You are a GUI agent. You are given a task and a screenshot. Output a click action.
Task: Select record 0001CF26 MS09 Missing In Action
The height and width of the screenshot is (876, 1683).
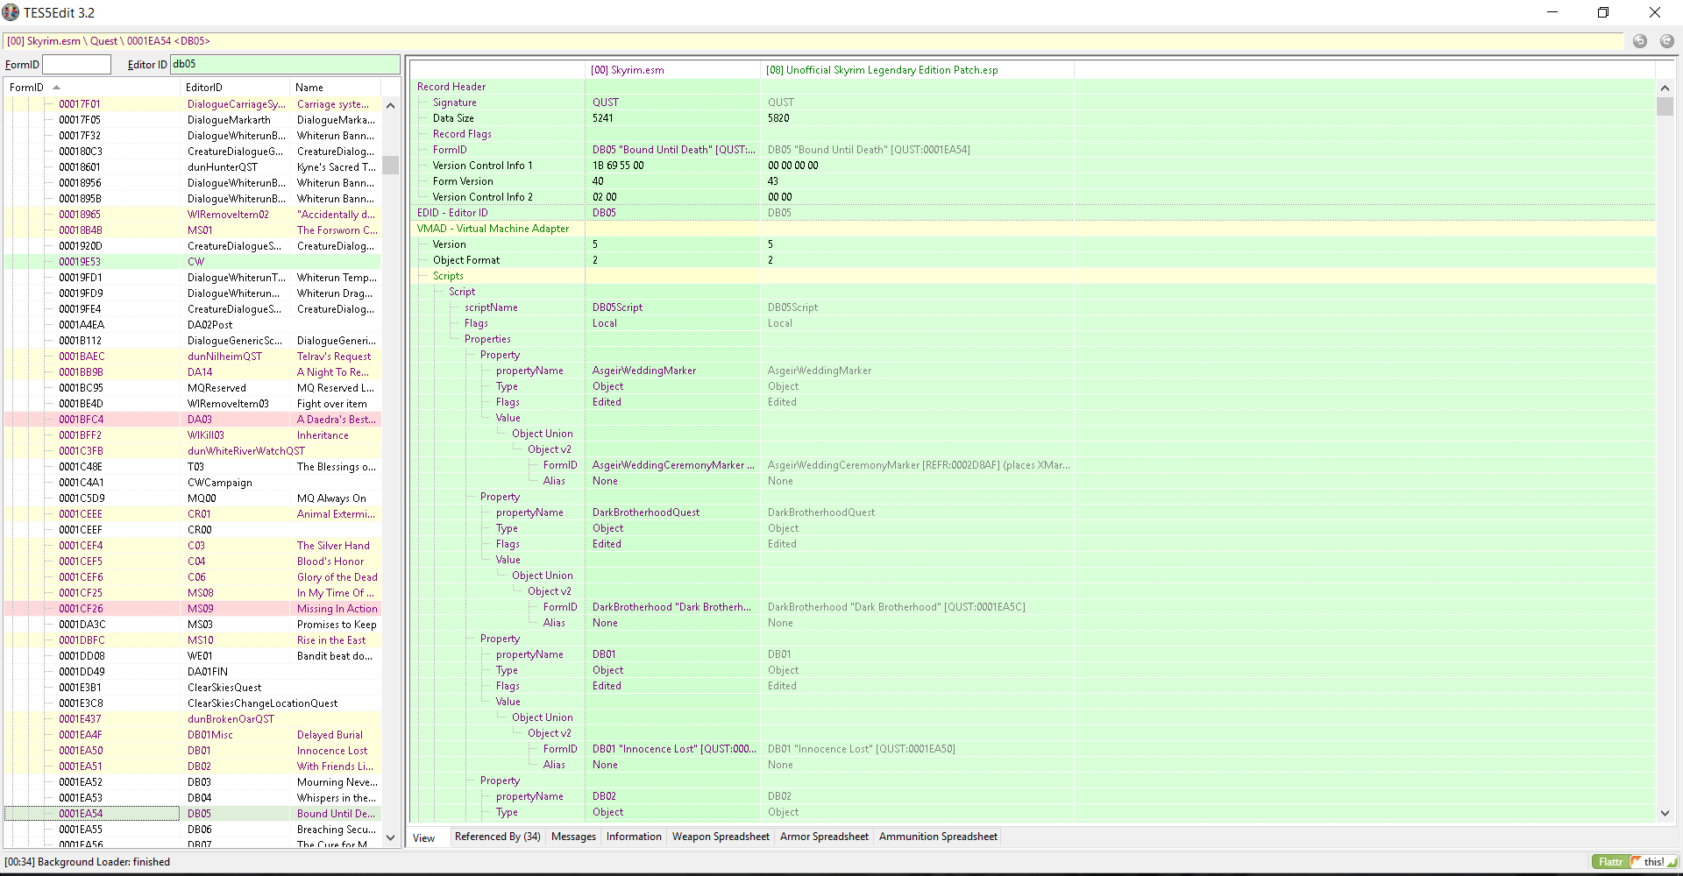point(193,609)
